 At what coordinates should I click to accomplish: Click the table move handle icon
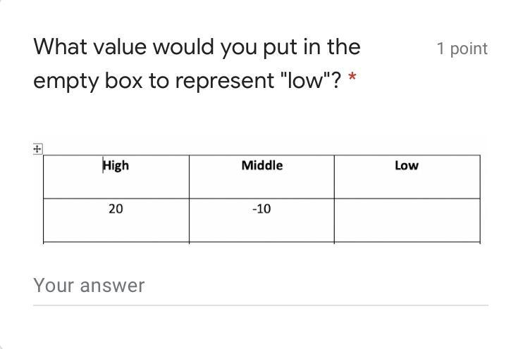[x=37, y=149]
